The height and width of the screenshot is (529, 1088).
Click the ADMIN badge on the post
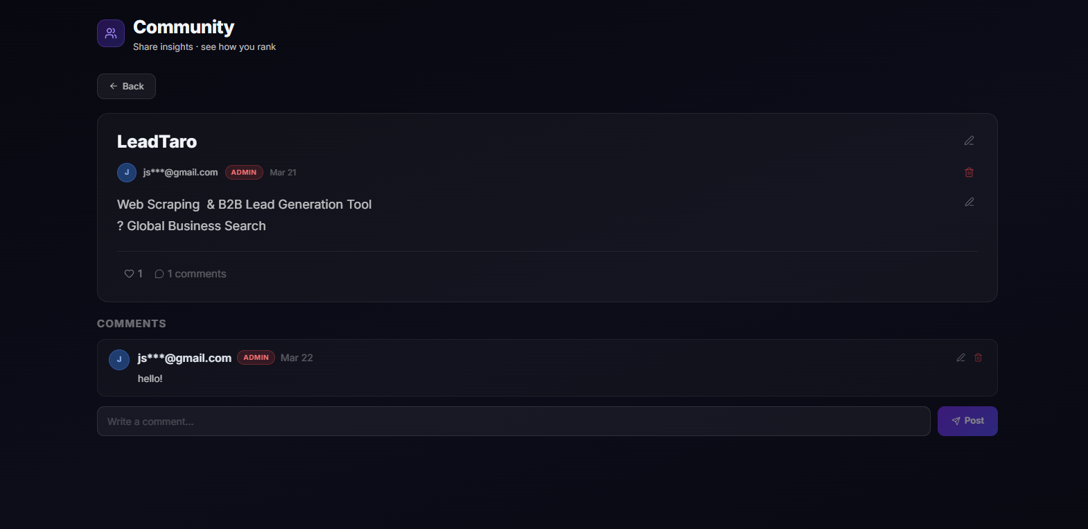click(244, 173)
